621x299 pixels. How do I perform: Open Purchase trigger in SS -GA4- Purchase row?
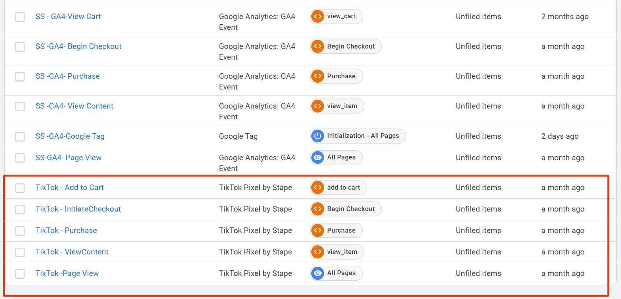(x=336, y=76)
